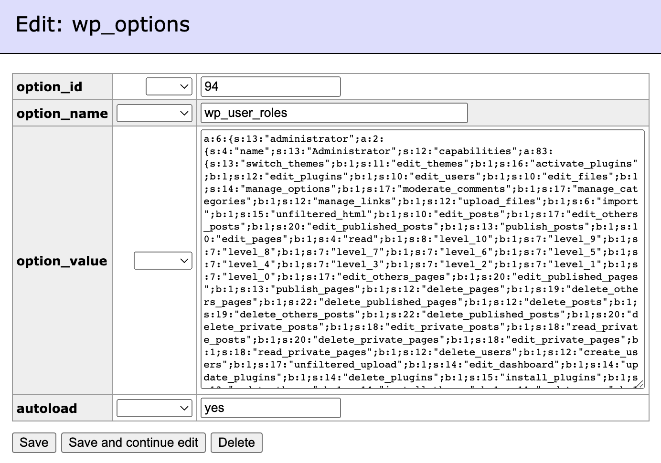
Task: Expand the option_name function dropdown
Action: point(154,113)
